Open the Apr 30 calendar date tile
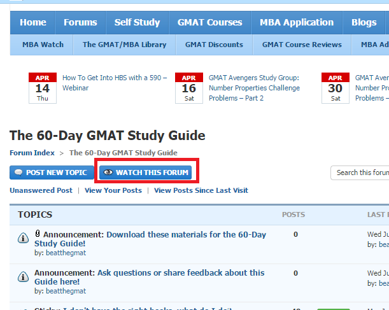 tap(336, 88)
